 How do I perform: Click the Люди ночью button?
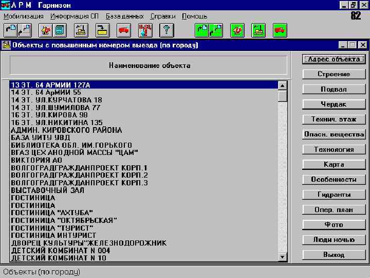click(x=334, y=240)
